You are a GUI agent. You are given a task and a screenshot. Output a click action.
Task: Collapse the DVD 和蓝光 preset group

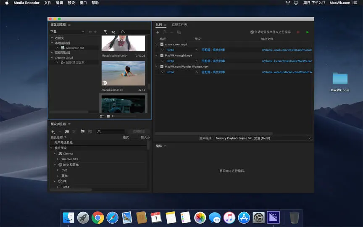click(55, 165)
